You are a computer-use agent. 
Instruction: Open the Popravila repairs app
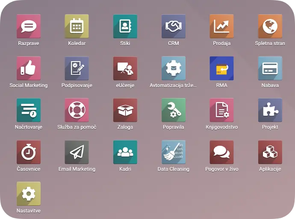point(174,110)
